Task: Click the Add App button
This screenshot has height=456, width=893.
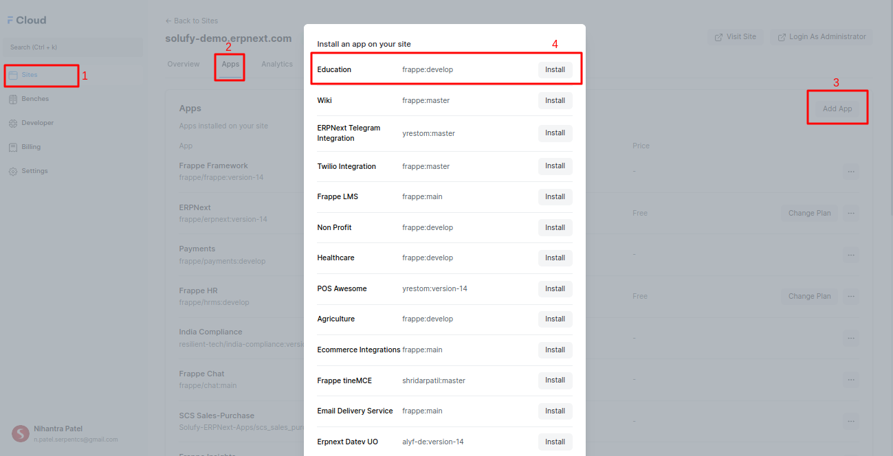Action: point(837,109)
